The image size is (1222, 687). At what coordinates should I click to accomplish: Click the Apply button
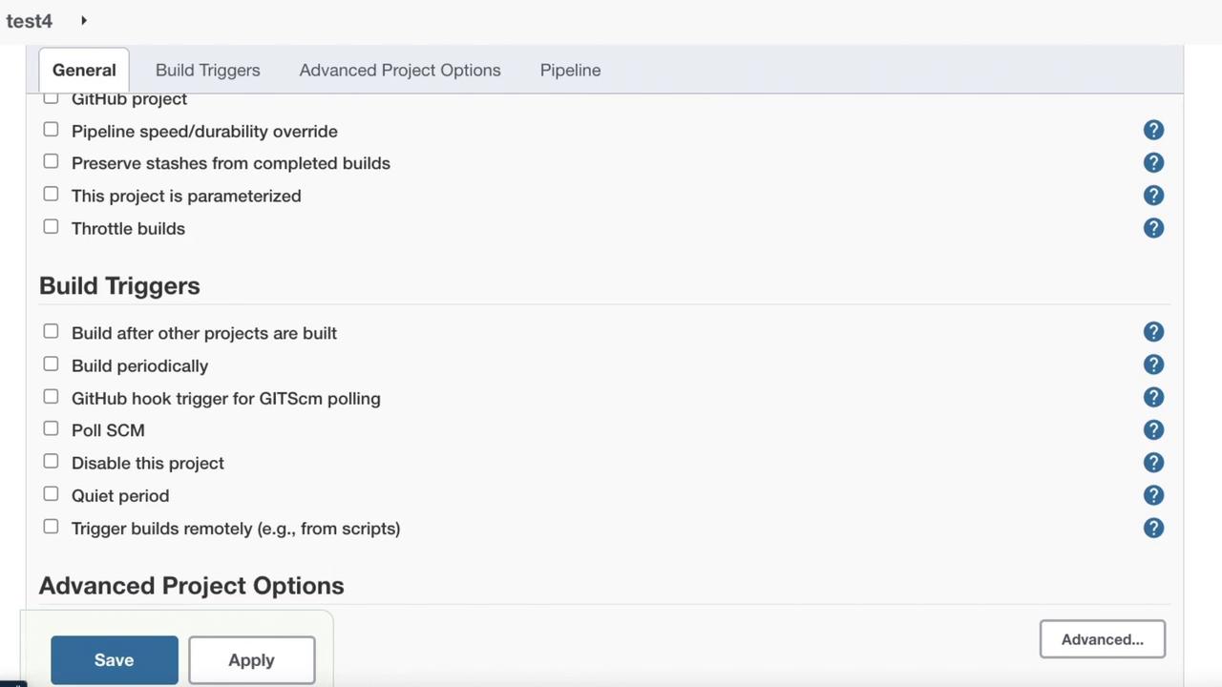[251, 660]
